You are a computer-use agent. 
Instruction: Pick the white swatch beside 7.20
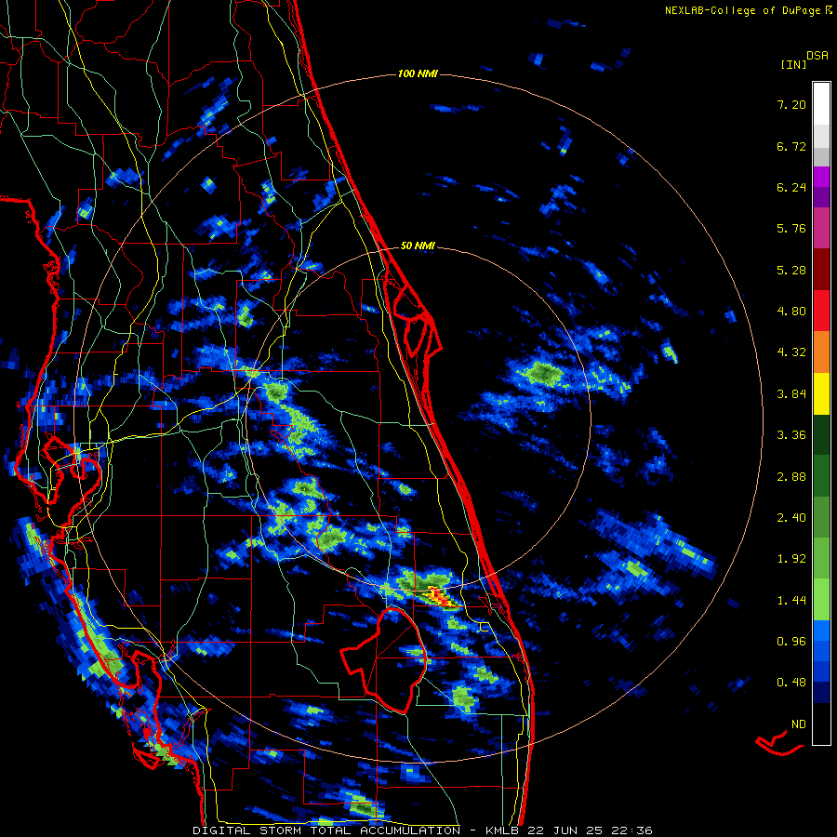pyautogui.click(x=821, y=104)
